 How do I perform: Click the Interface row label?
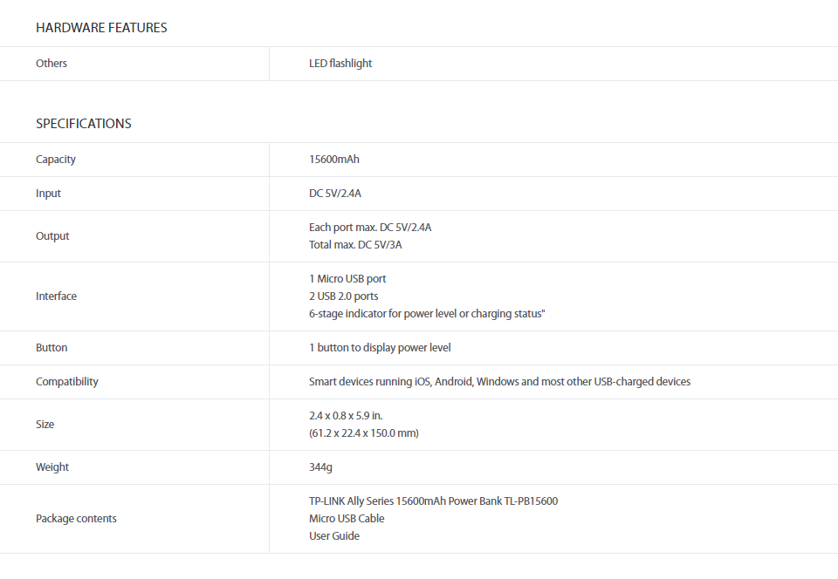pyautogui.click(x=56, y=296)
